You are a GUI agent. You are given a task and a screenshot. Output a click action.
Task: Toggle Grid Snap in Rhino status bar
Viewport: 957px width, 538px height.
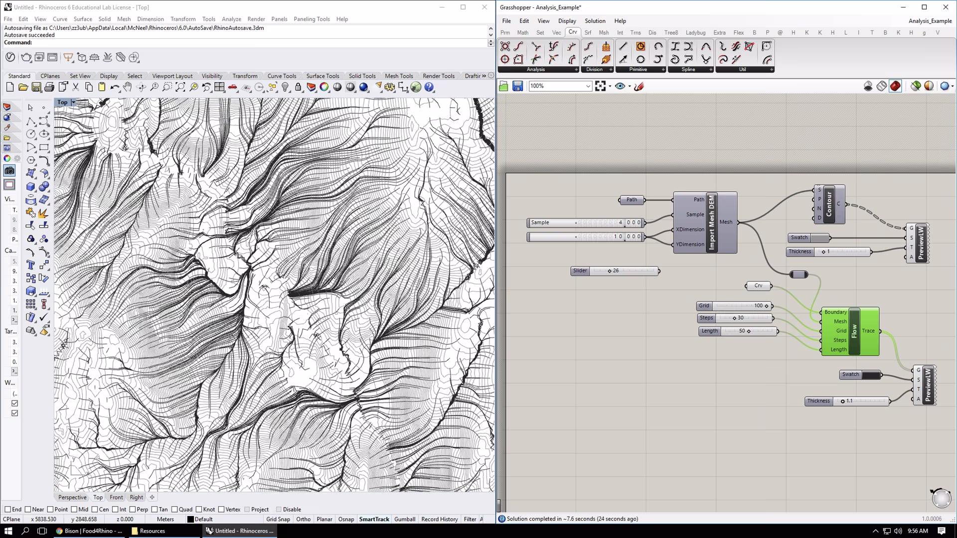click(x=278, y=519)
